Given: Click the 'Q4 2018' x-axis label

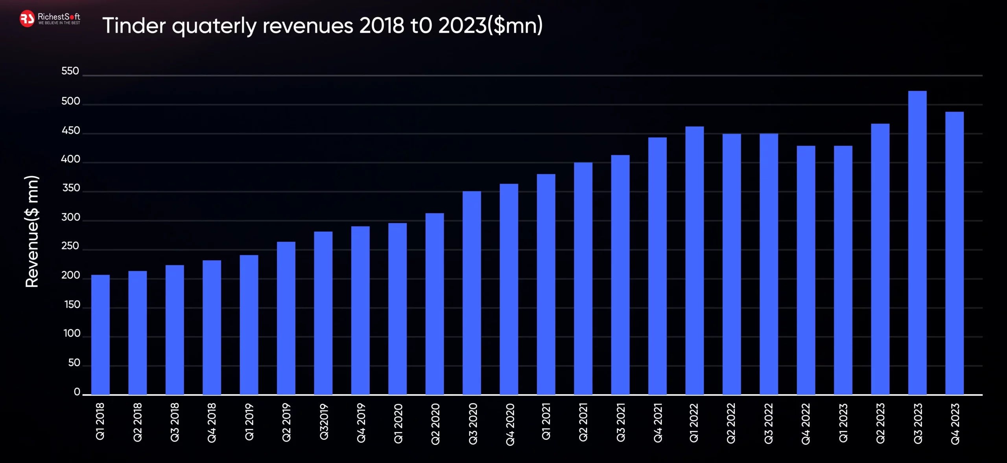Looking at the screenshot, I should pyautogui.click(x=212, y=422).
